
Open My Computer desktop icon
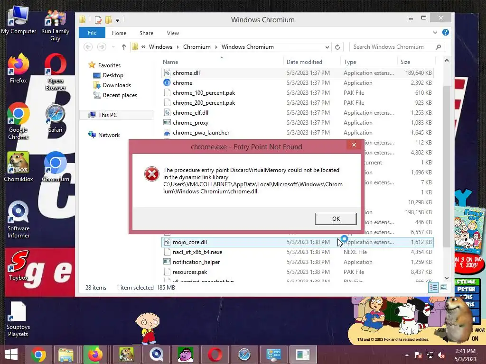(x=19, y=19)
